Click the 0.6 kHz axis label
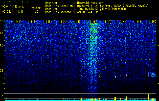Screen dimensions: 159x101 2,96
